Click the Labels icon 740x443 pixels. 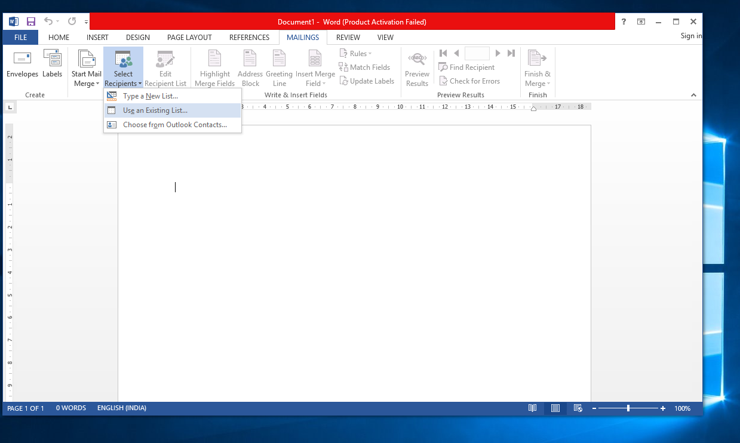pyautogui.click(x=52, y=59)
